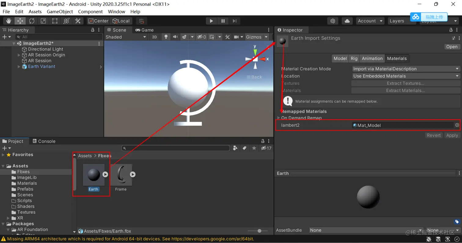Open Scene view component editor tools icon
Screen dimensions: 462x243
tap(227, 37)
